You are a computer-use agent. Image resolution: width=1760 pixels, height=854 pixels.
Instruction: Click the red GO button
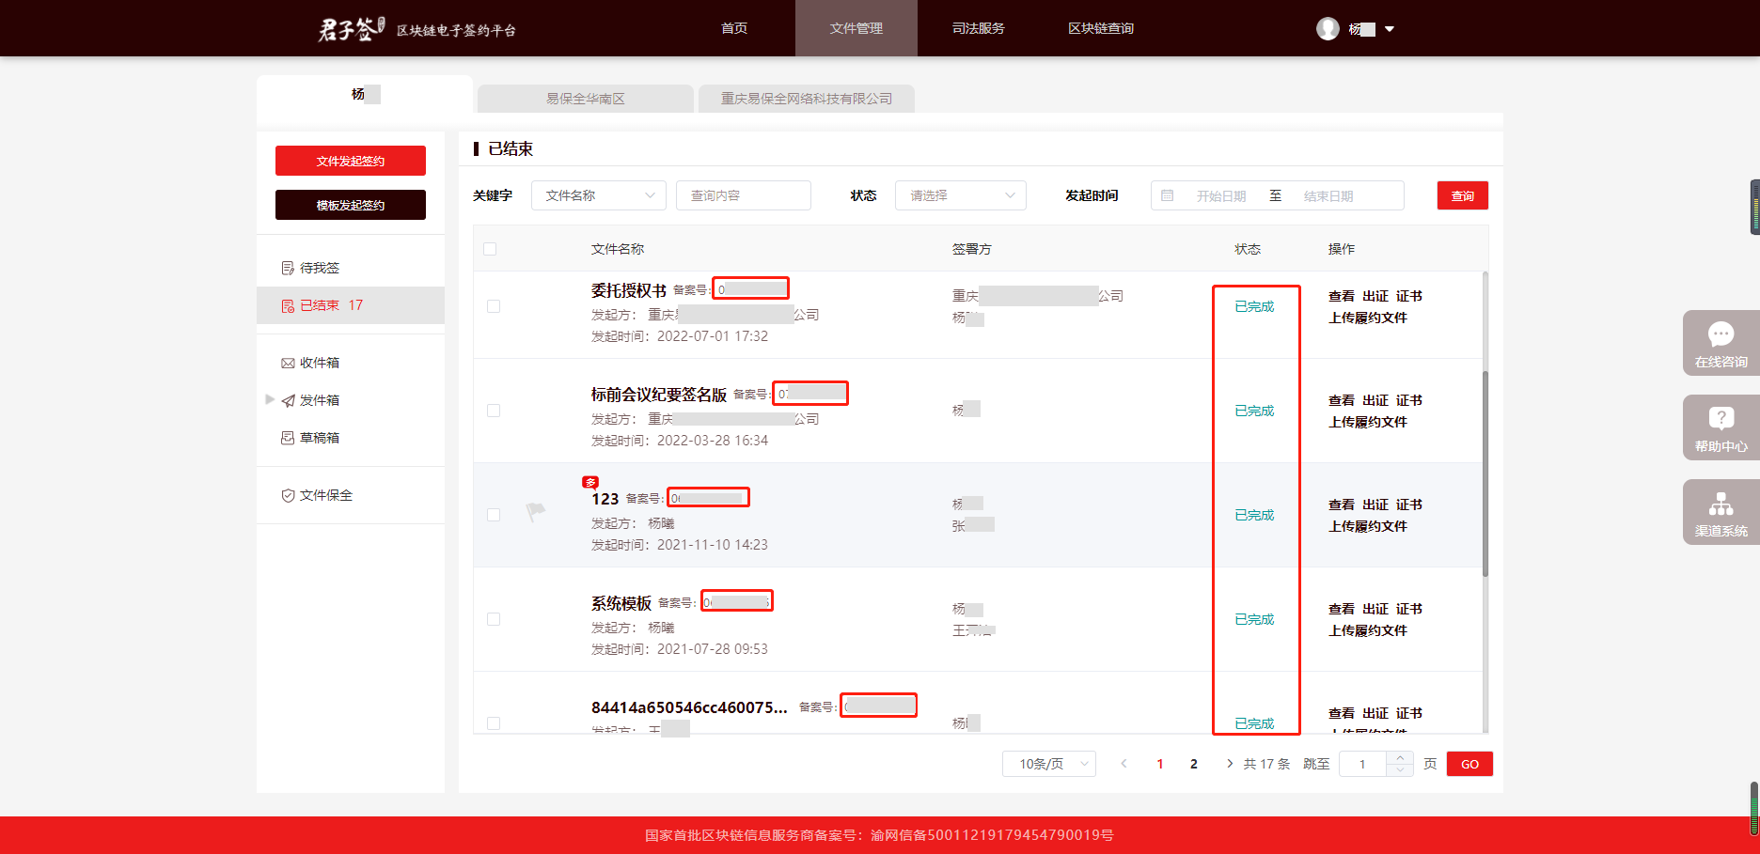(x=1469, y=764)
